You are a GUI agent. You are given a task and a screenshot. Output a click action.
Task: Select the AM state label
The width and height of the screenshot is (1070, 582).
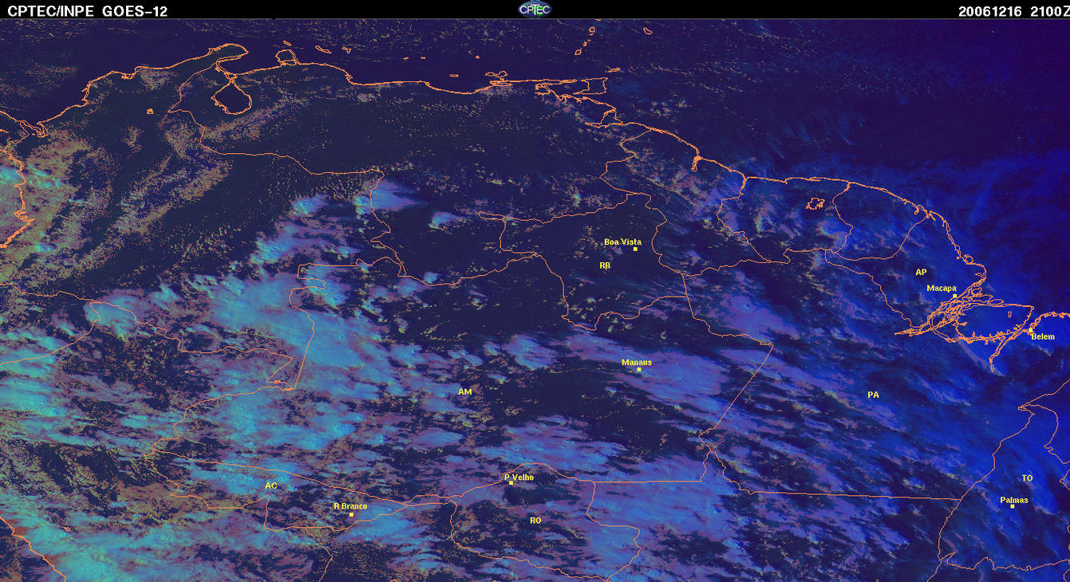(465, 391)
